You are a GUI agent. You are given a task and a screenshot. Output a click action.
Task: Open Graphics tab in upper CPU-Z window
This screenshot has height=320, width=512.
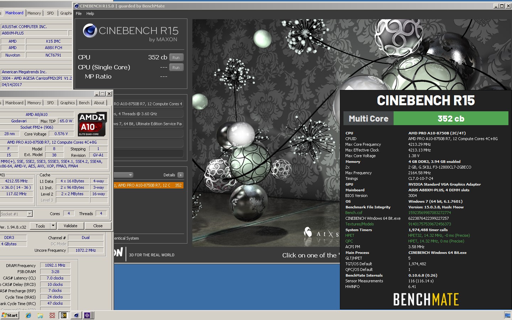click(x=65, y=13)
